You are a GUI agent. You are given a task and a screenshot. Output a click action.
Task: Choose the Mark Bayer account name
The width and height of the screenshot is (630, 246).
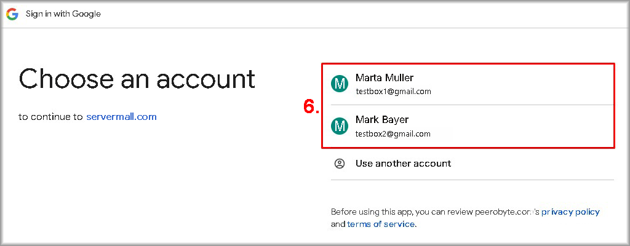[381, 120]
